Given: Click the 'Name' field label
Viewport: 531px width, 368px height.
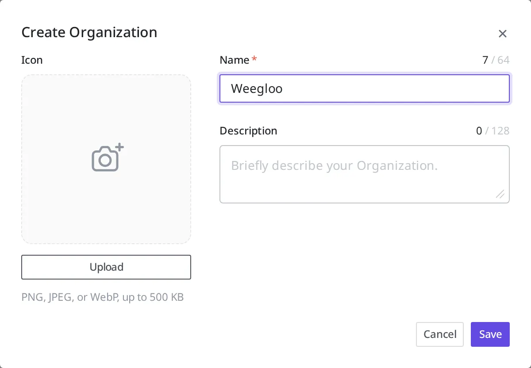Looking at the screenshot, I should point(235,60).
